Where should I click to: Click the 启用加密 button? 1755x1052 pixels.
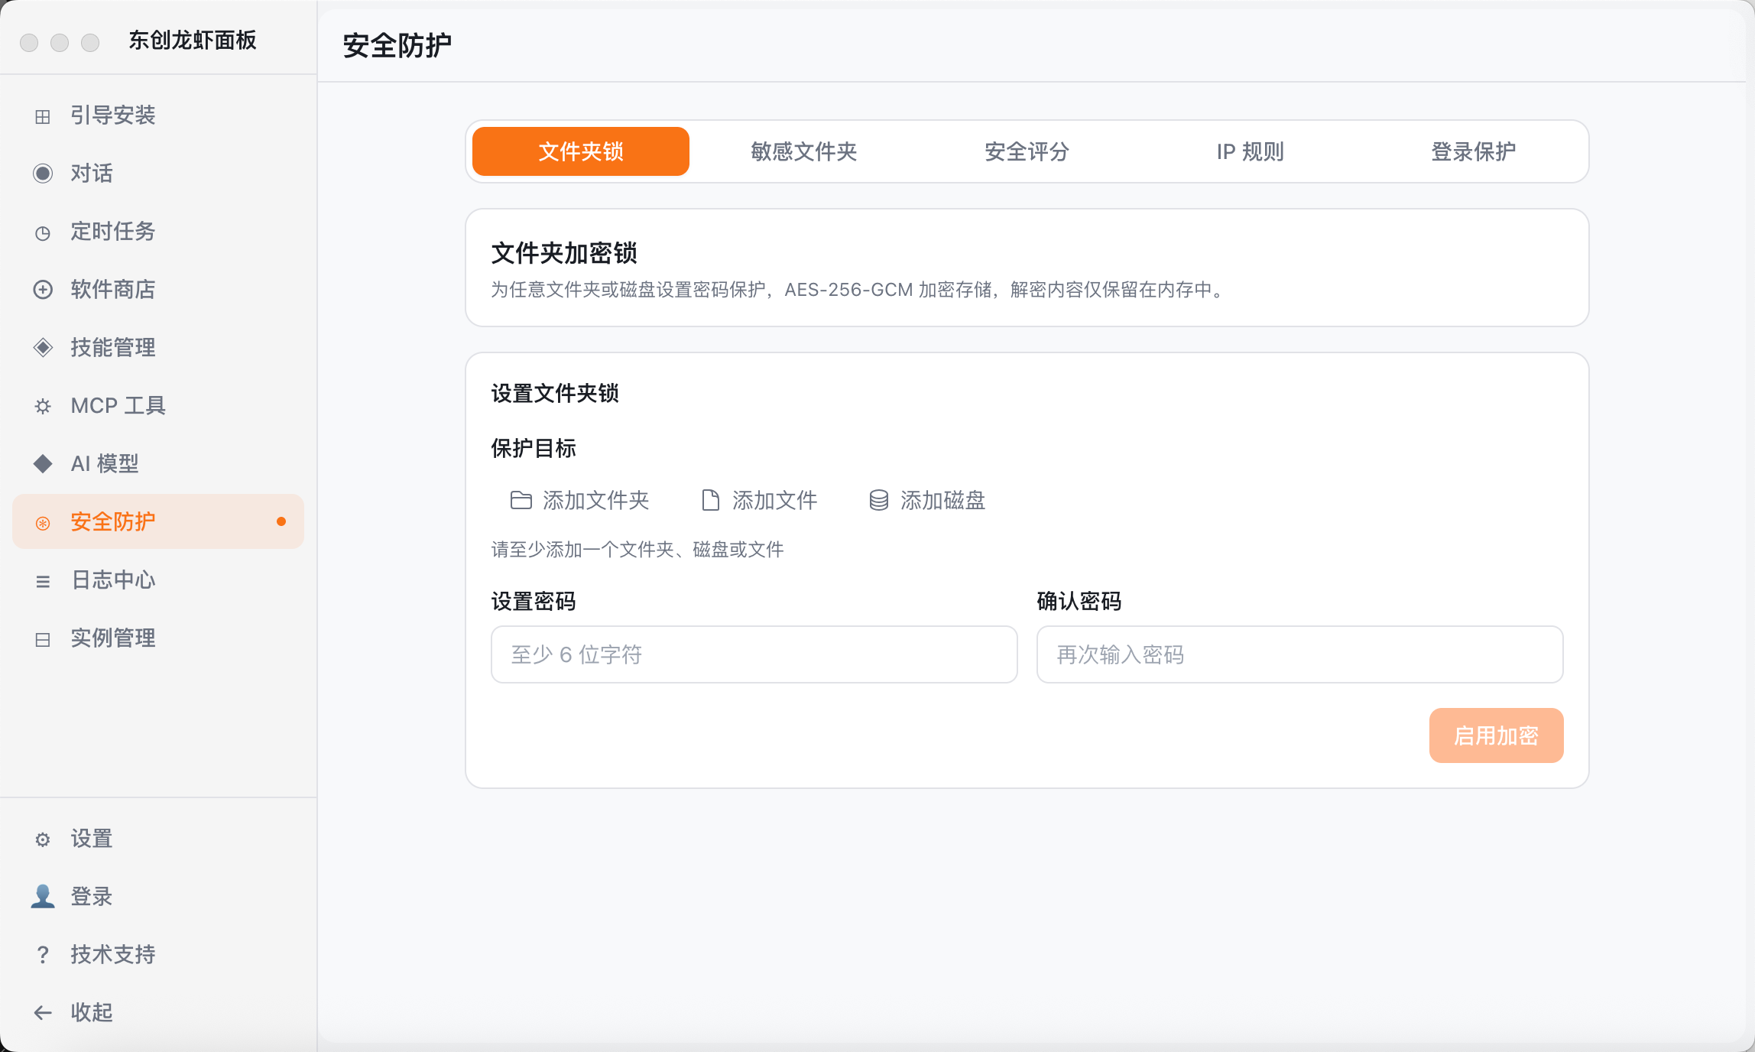[x=1496, y=735]
